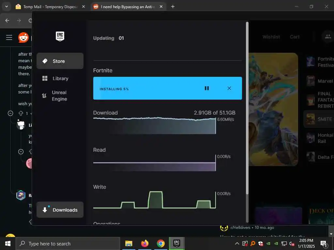Select Honkai Rail game entry
This screenshot has height=250, width=334.
(x=319, y=138)
